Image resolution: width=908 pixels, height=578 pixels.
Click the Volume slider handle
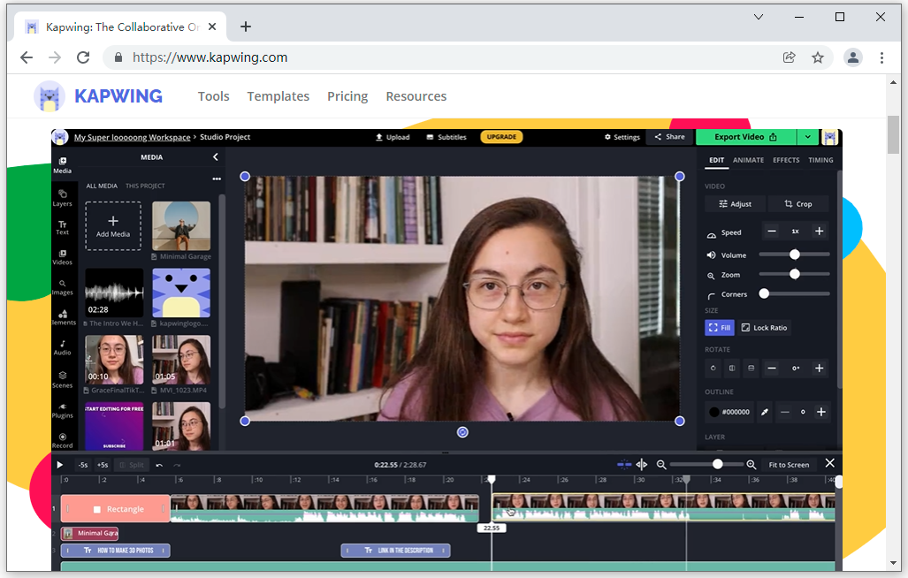[795, 255]
